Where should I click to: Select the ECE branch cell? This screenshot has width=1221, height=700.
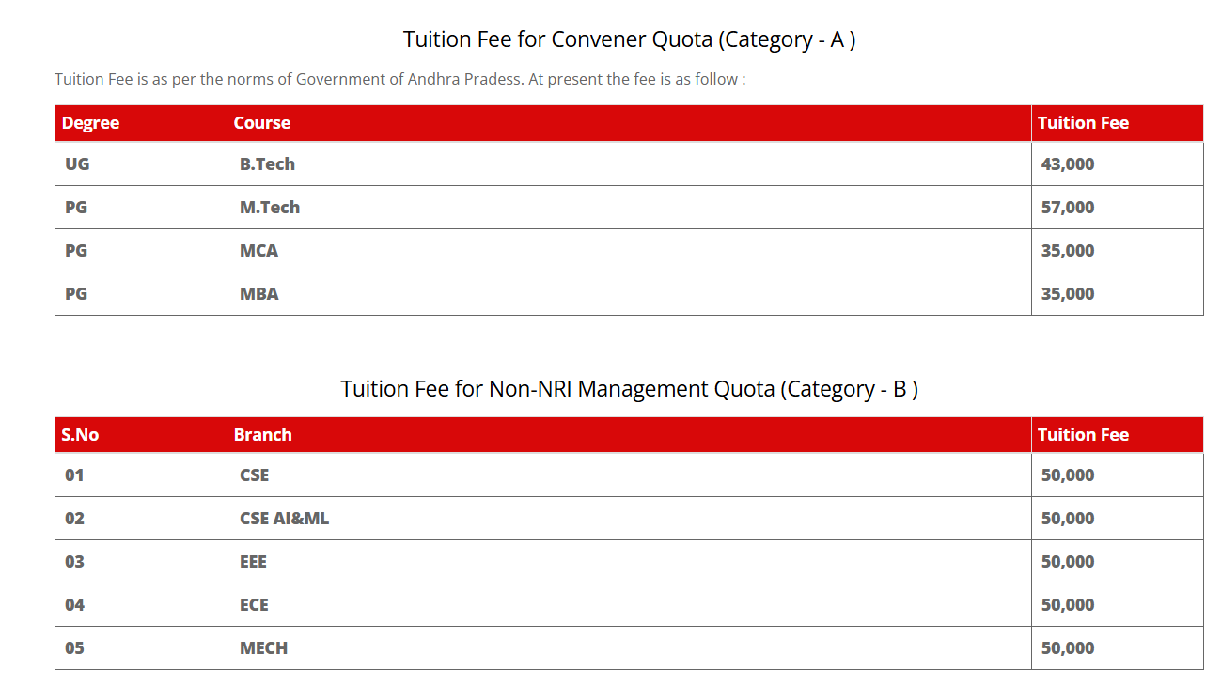pos(254,605)
